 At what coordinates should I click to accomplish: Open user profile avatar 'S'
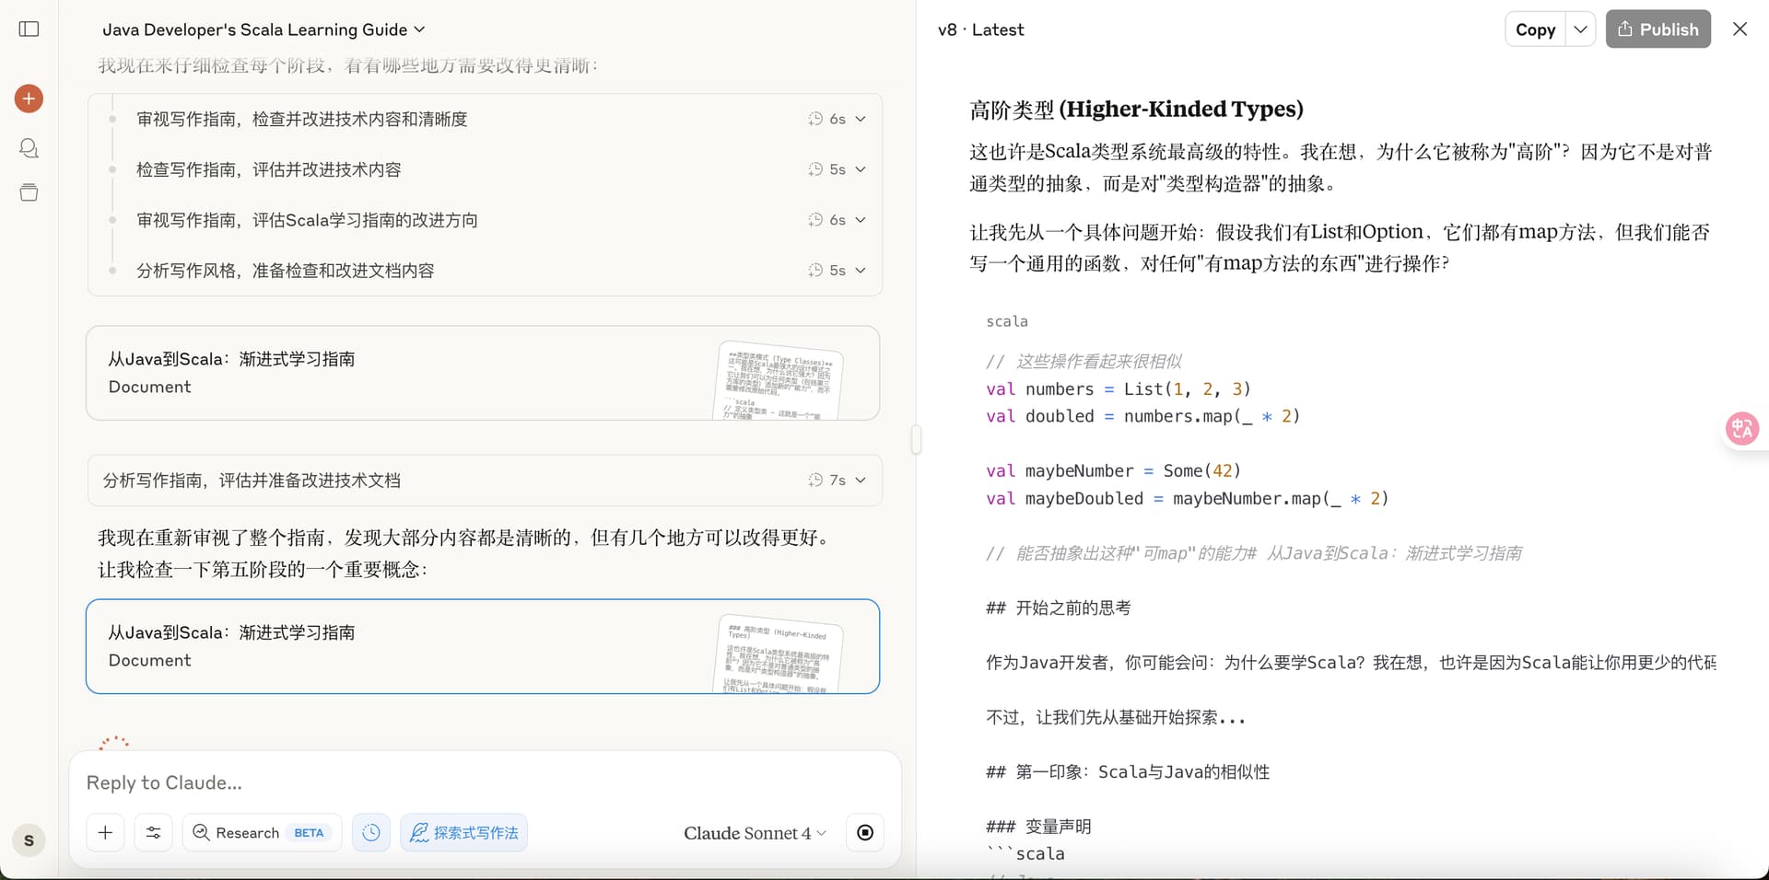click(29, 840)
